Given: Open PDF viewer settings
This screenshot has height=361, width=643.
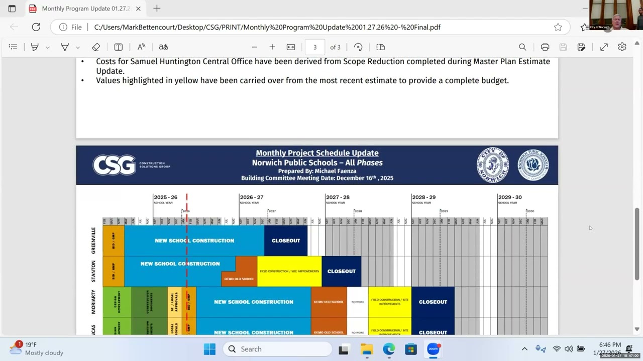Looking at the screenshot, I should pyautogui.click(x=622, y=47).
